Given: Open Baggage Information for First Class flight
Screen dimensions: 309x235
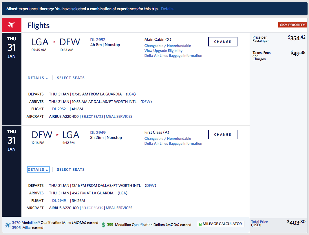Looking at the screenshot, I should [x=173, y=143].
